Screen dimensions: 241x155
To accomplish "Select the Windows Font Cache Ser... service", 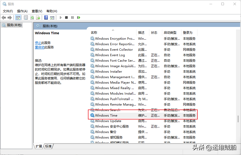I will coord(143,61).
